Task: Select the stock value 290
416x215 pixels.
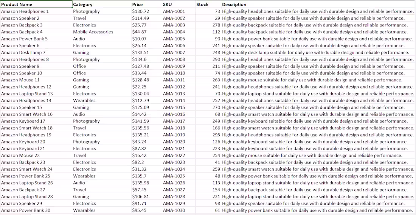Action: [208, 59]
